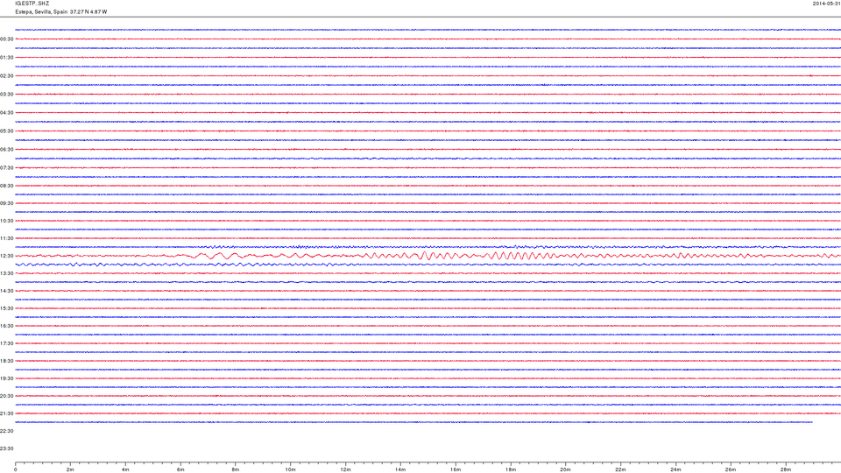Click the 2m tick on time axis
841x473 pixels.
[70, 469]
